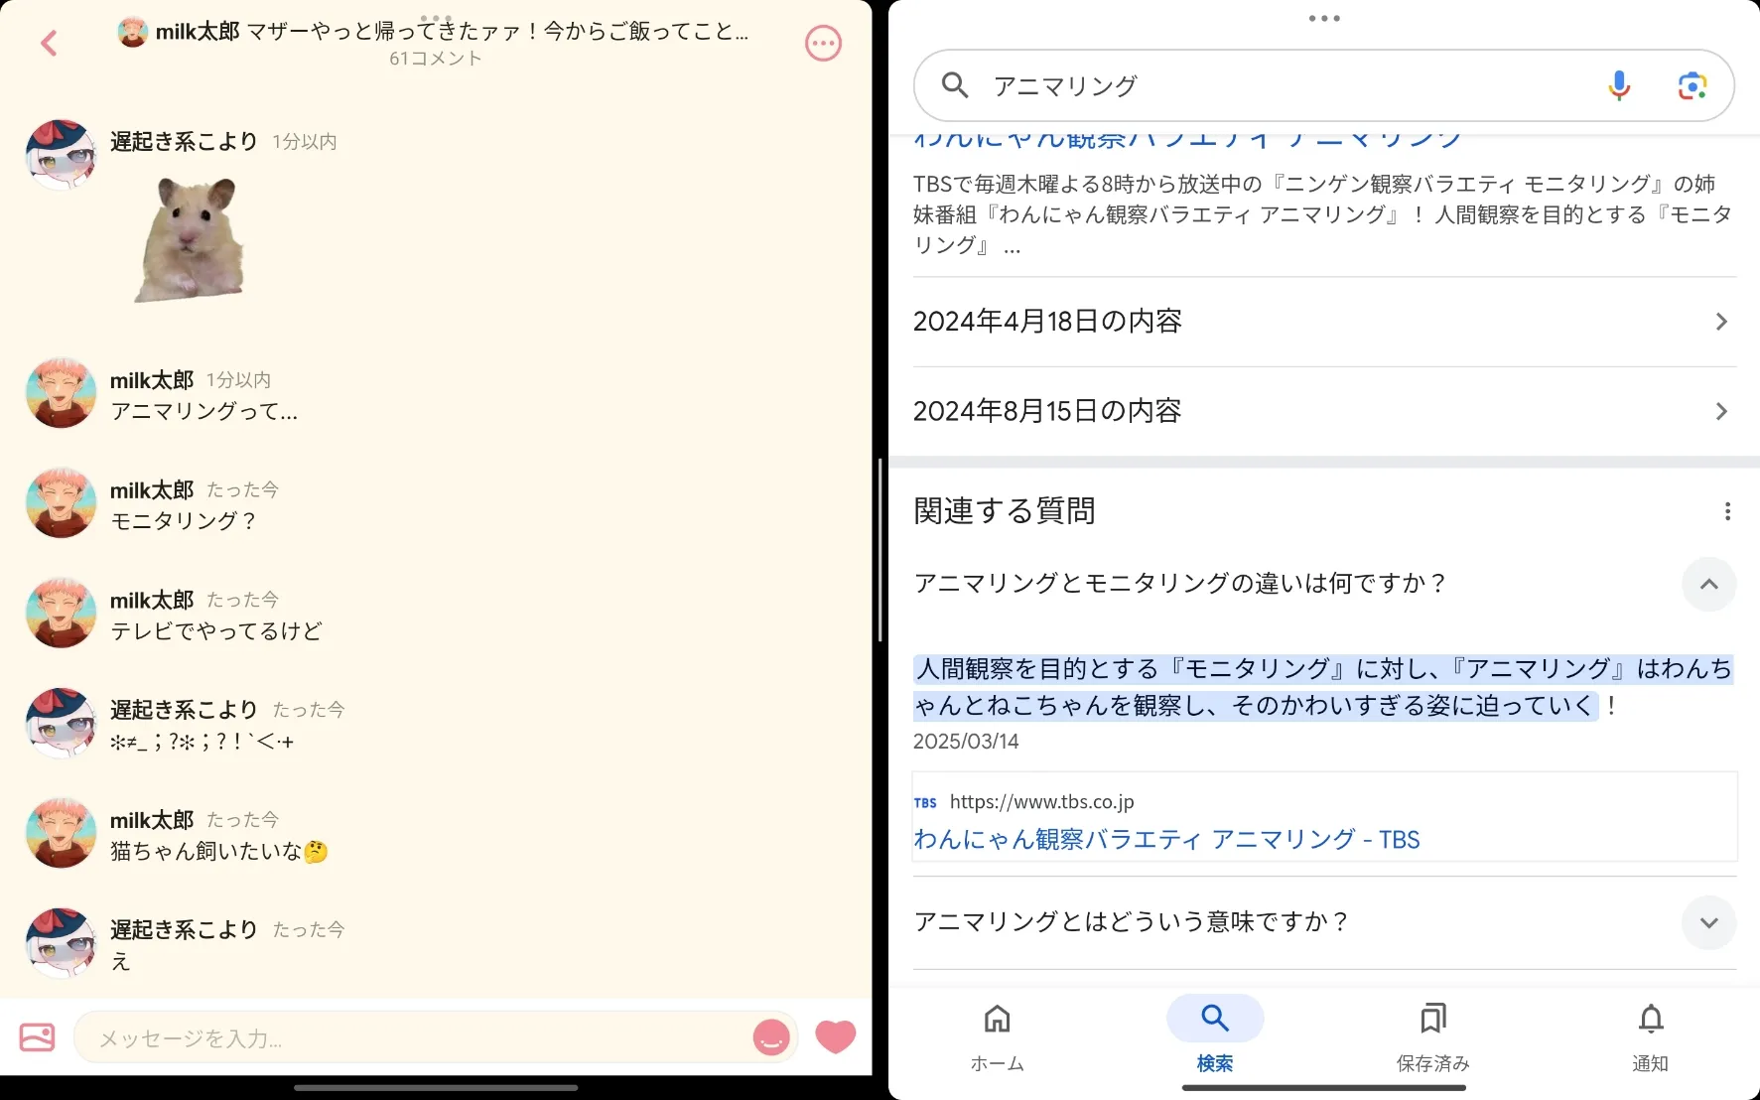The height and width of the screenshot is (1100, 1760).
Task: Open the 保存済み tab
Action: click(1432, 1036)
